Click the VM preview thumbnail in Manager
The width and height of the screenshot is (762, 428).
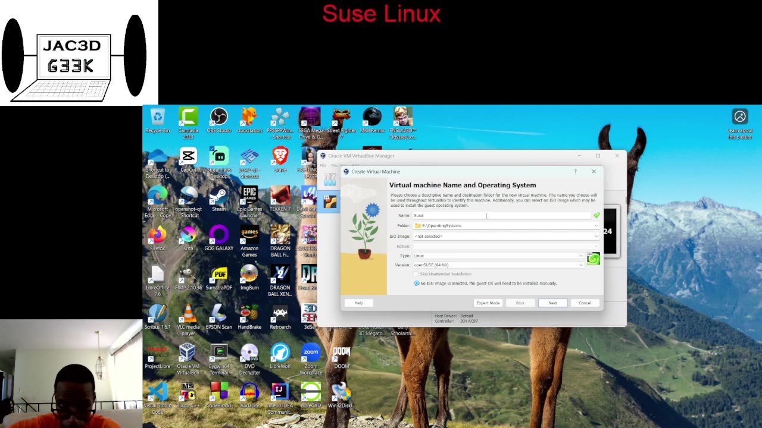[x=611, y=231]
